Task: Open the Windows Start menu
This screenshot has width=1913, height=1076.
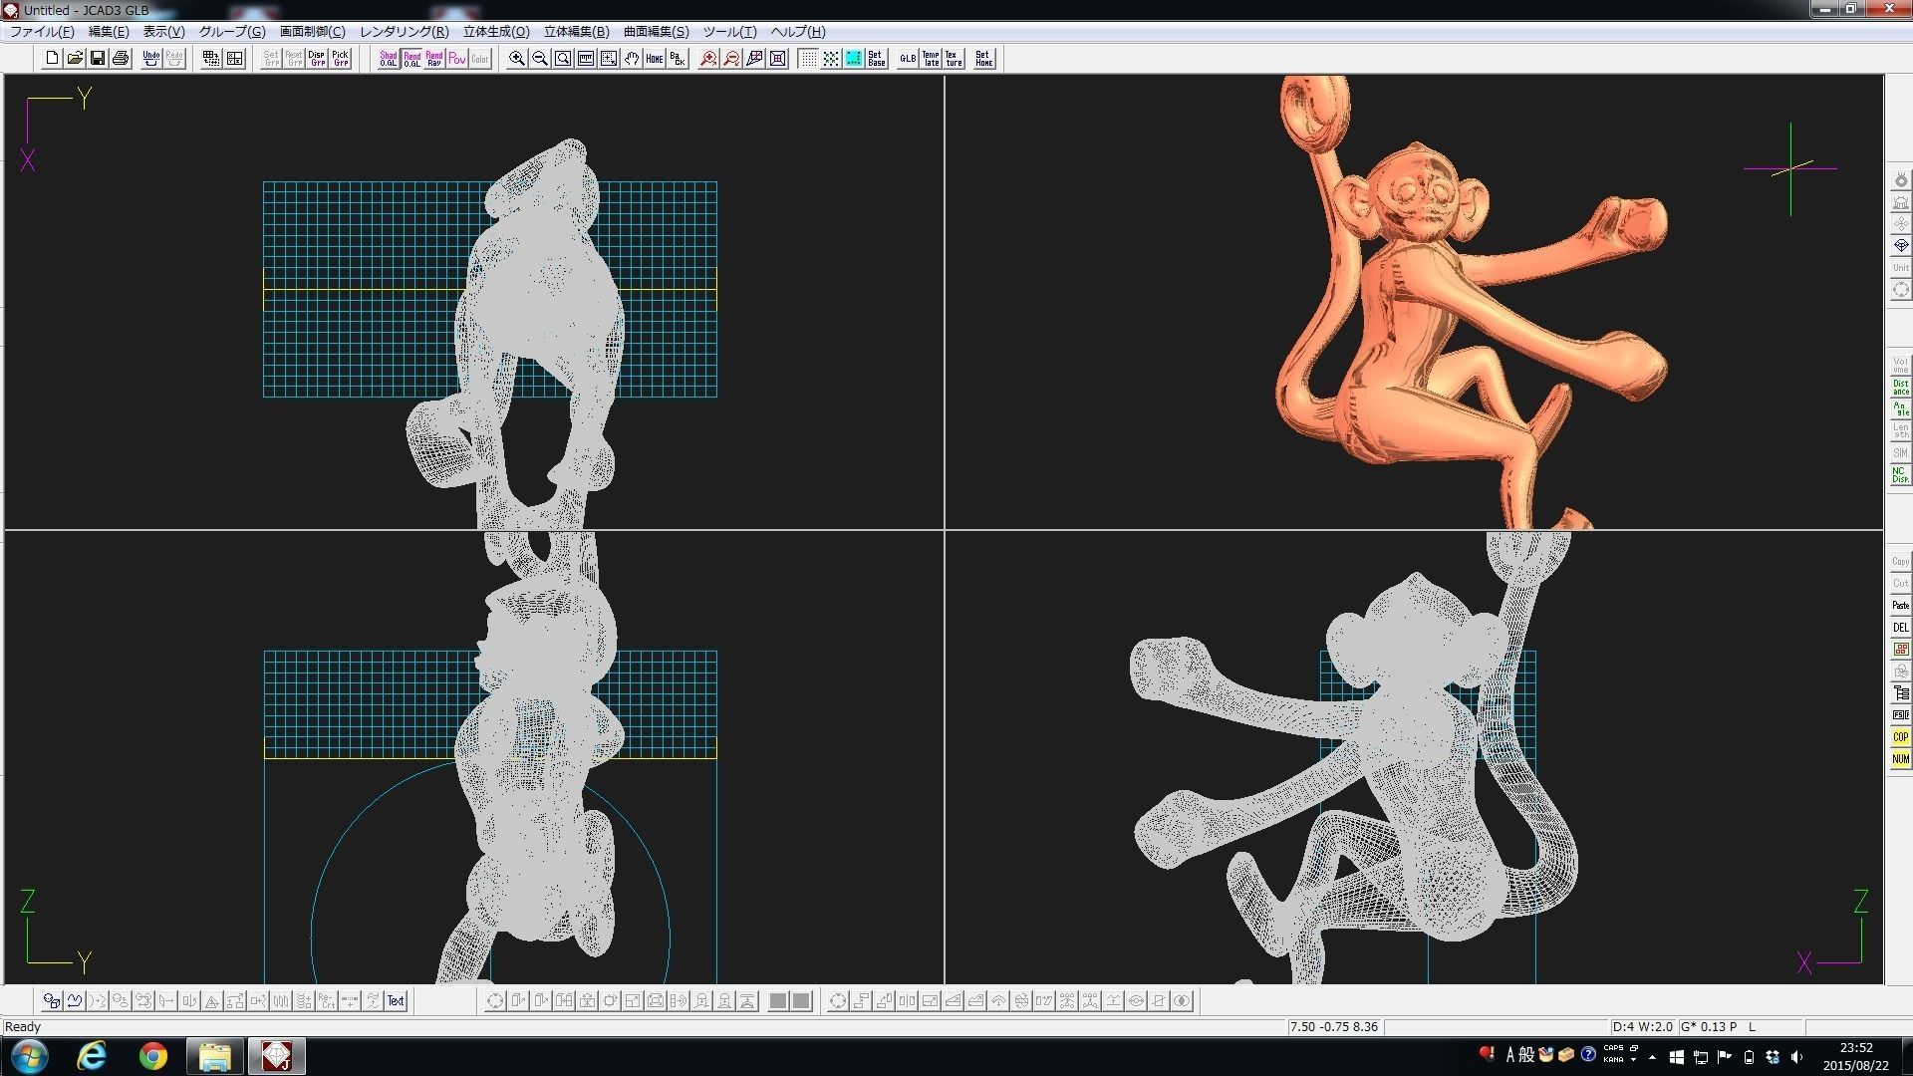Action: click(29, 1056)
